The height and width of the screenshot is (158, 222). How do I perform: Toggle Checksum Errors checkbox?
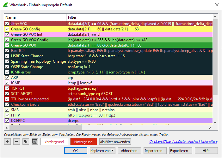(7, 104)
